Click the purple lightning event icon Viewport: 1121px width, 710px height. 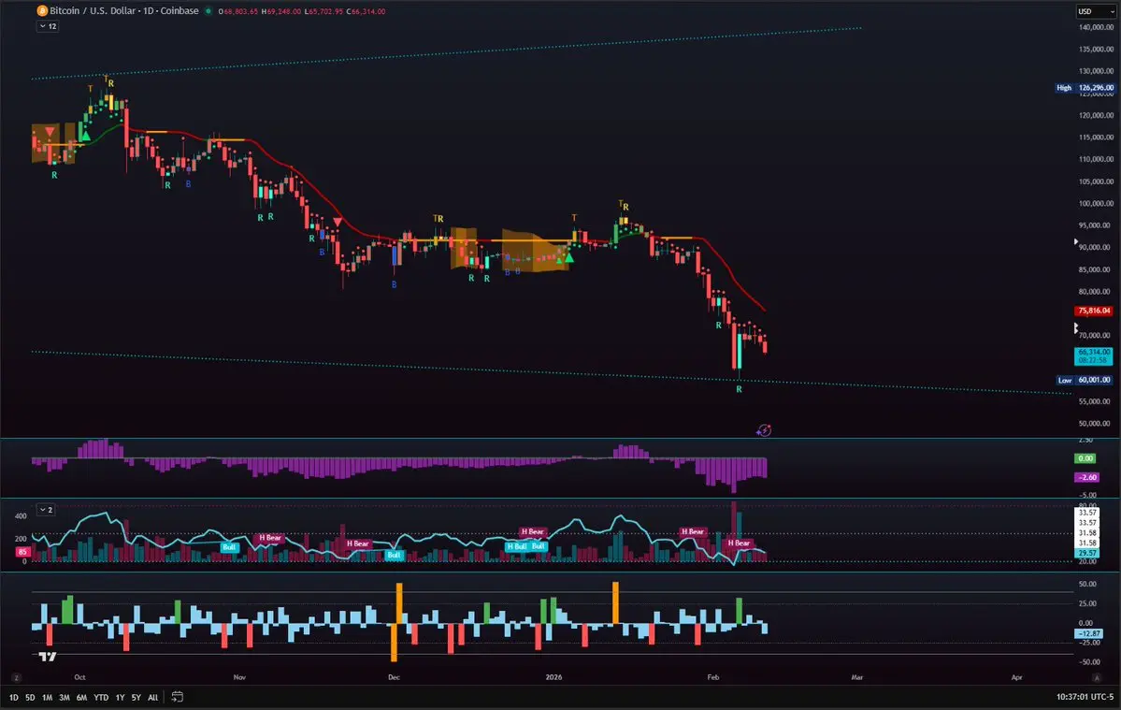[x=764, y=430]
